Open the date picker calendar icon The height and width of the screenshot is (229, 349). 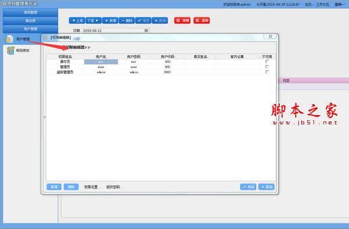point(146,30)
